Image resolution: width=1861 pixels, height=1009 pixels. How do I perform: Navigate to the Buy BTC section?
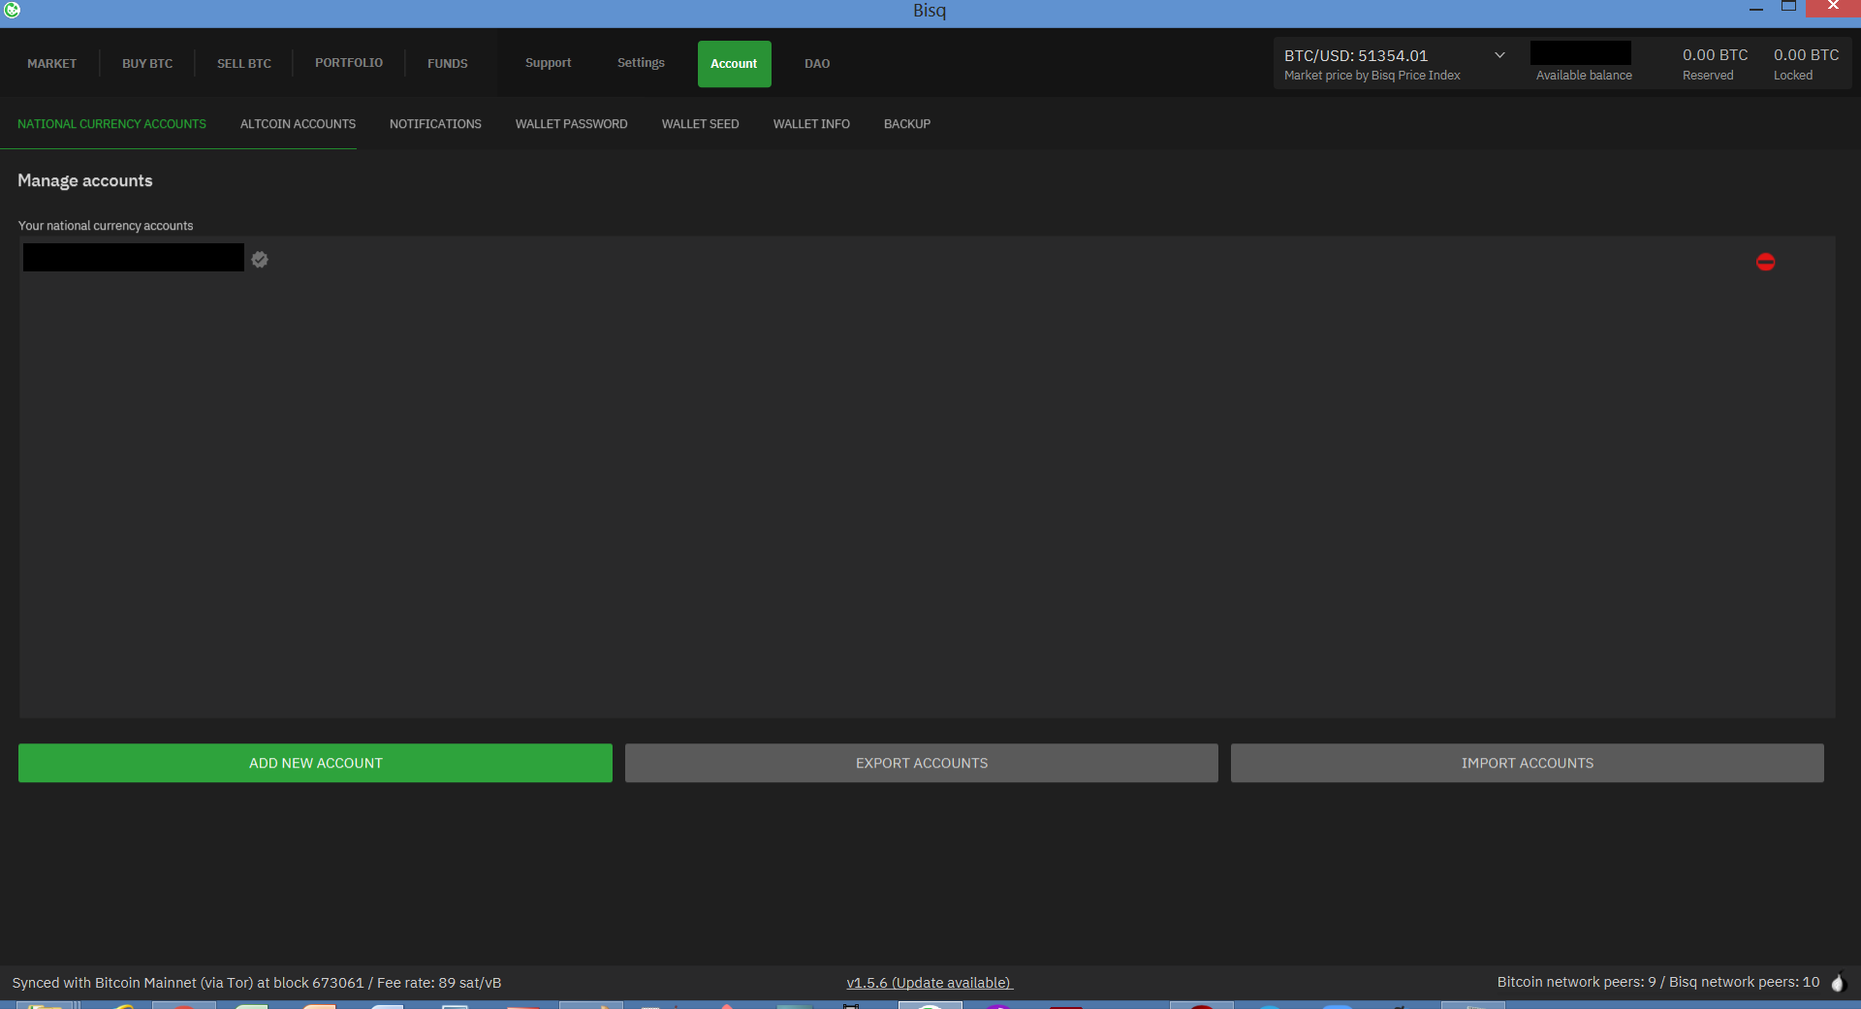[x=147, y=64]
